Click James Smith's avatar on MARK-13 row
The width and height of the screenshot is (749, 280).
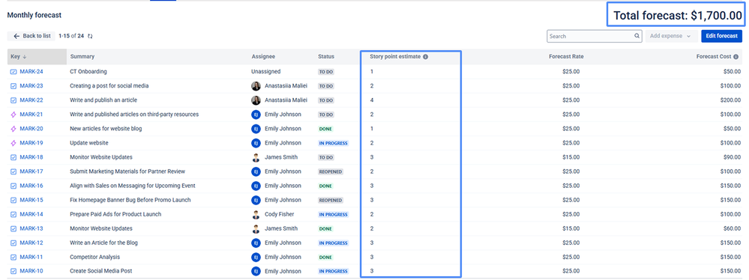pos(256,228)
